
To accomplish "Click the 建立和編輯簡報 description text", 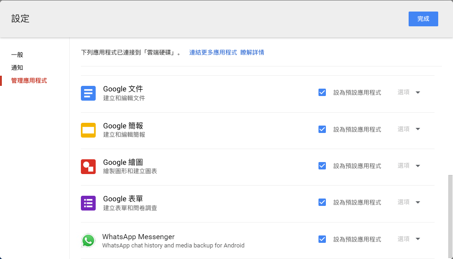I will [x=124, y=135].
